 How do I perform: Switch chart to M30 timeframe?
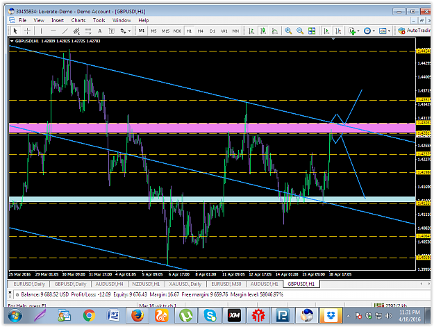[177, 31]
